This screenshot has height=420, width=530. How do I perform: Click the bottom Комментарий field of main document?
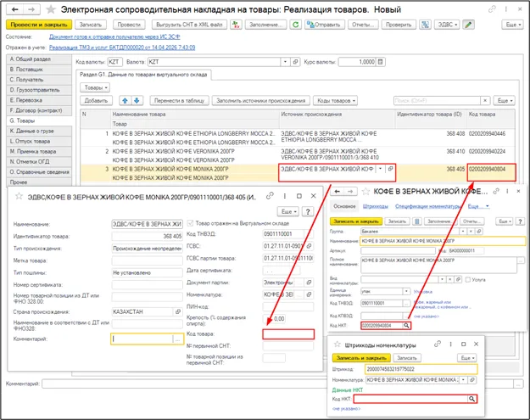click(x=277, y=384)
